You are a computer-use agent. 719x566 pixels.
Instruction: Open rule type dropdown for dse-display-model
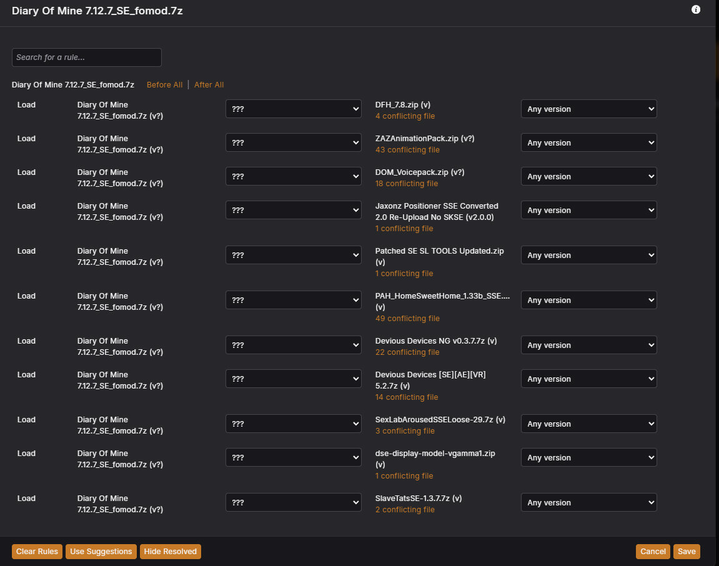294,457
